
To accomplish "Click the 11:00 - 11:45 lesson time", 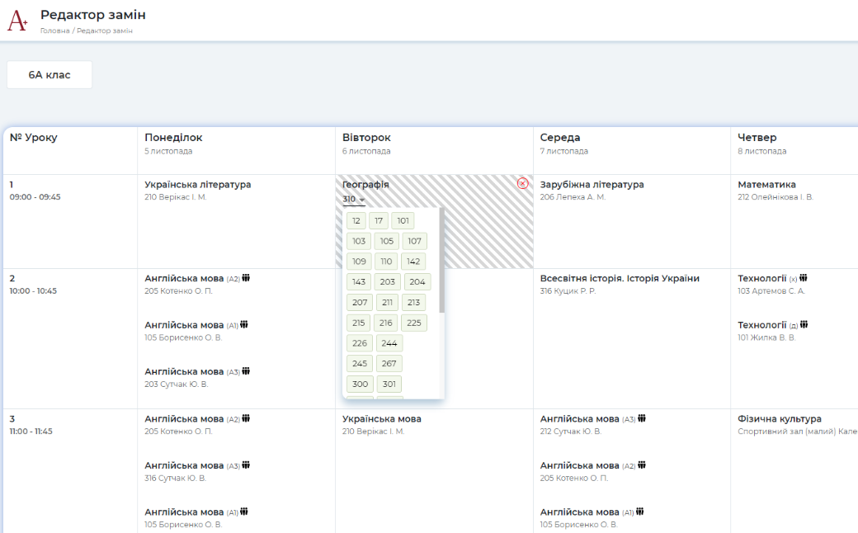I will pyautogui.click(x=31, y=432).
